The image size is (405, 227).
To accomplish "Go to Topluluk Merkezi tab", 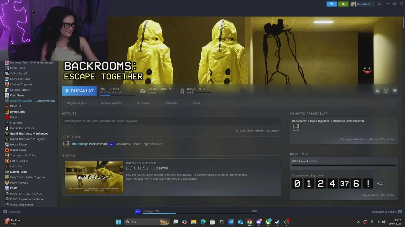I will (111, 103).
